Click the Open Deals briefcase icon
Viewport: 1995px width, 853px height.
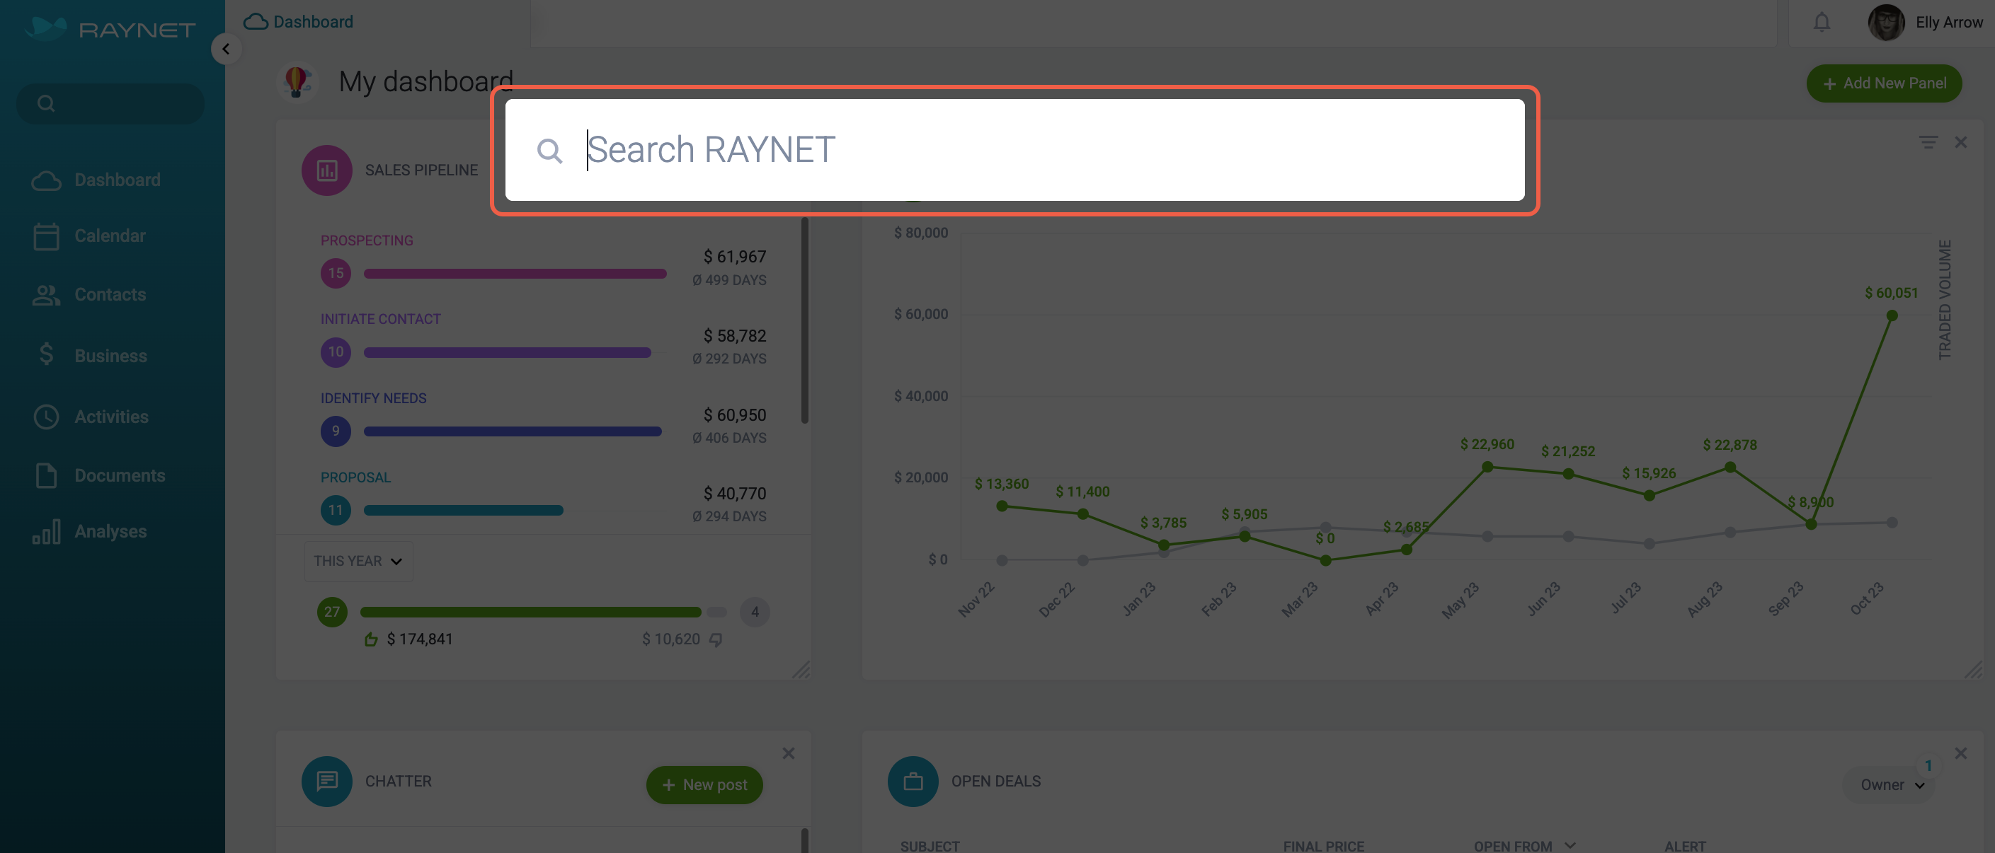[x=913, y=782]
